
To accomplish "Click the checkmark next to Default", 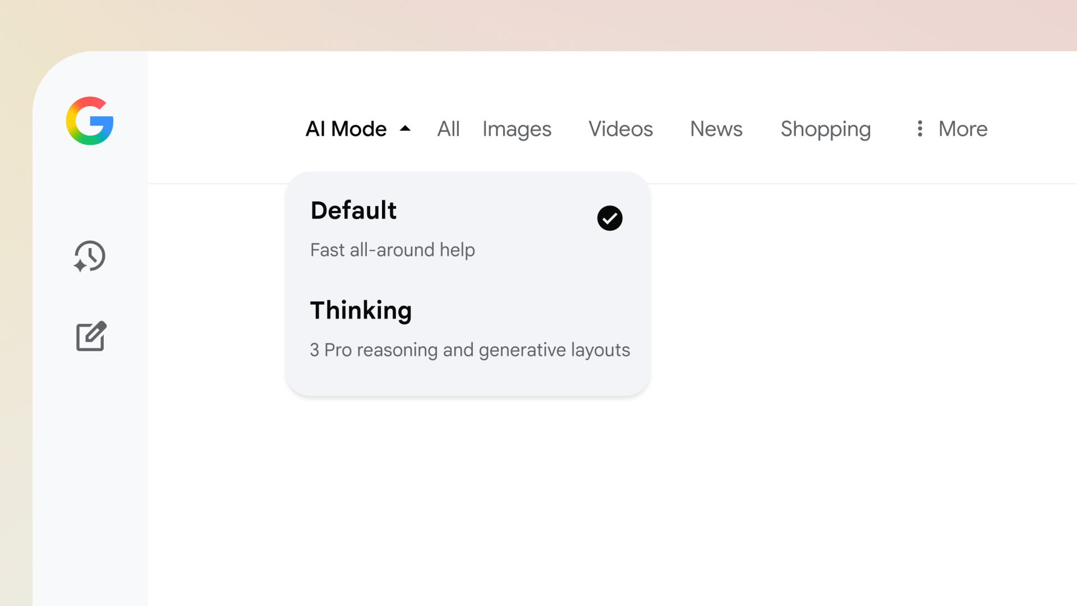I will click(x=609, y=218).
